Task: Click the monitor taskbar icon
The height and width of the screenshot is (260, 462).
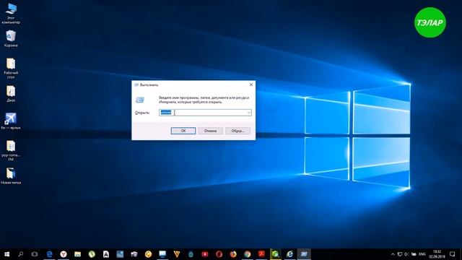Action: 162,254
